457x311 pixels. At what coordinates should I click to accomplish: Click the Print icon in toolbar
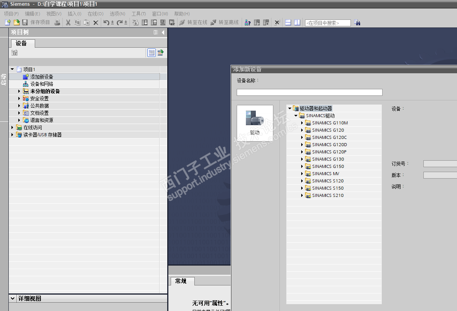point(57,23)
